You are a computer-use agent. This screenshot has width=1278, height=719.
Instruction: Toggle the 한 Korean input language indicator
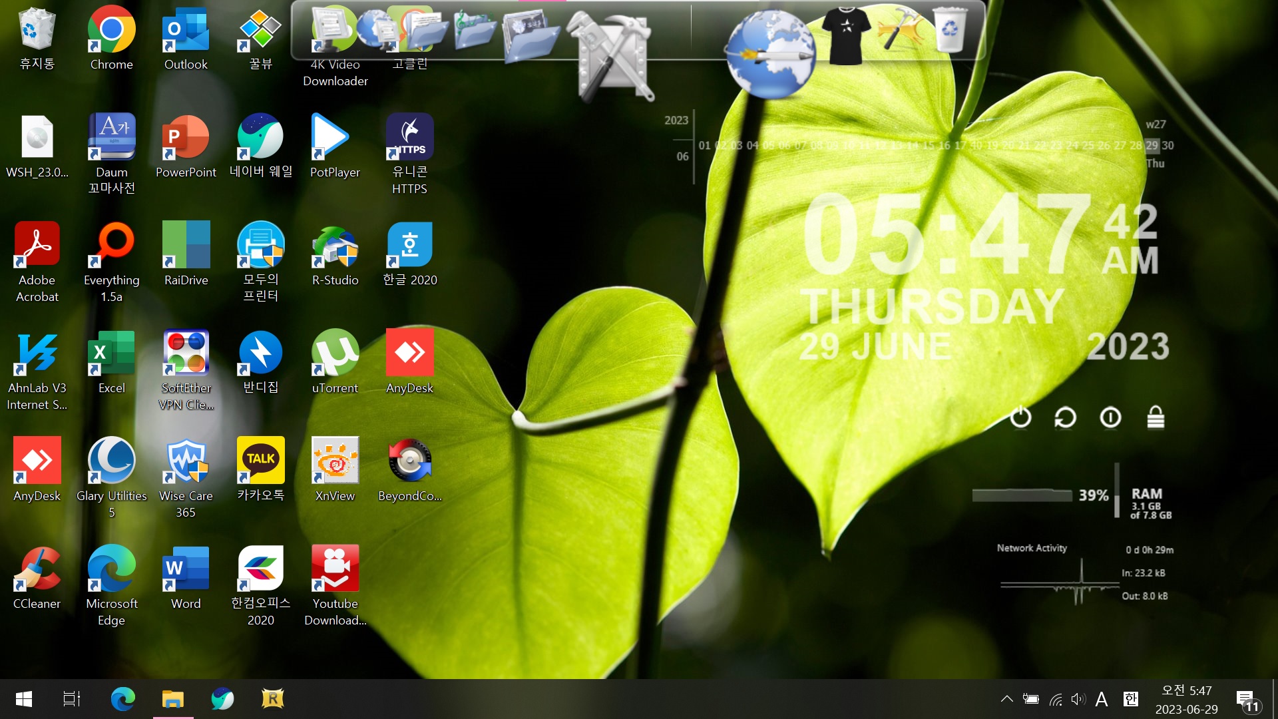click(1130, 699)
